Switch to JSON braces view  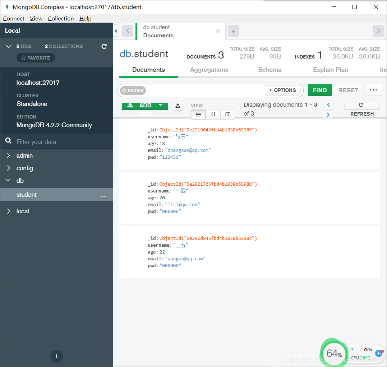(213, 114)
